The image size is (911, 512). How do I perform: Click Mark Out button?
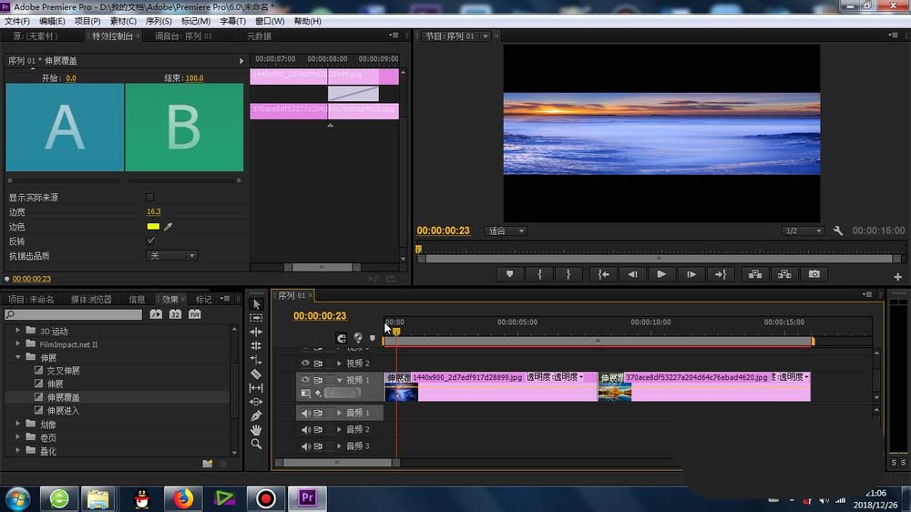(x=568, y=274)
